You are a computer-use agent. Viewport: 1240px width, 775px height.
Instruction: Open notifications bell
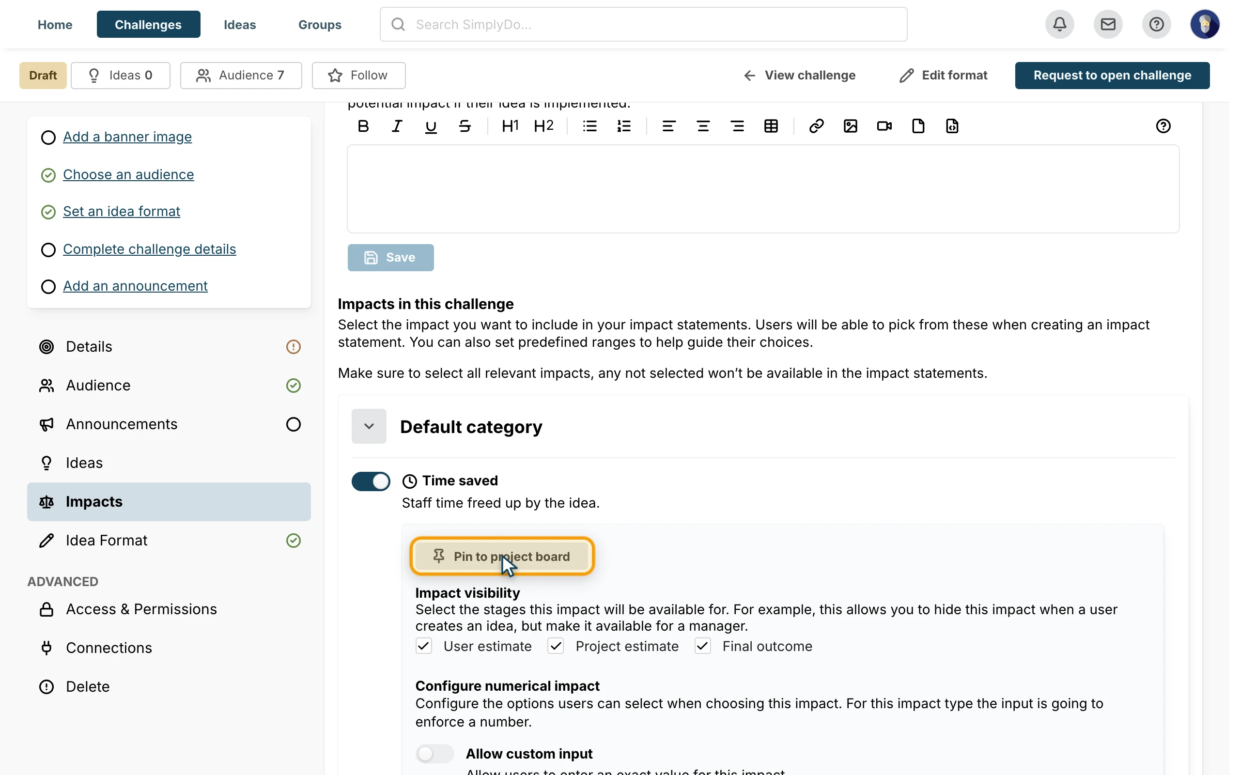point(1060,24)
